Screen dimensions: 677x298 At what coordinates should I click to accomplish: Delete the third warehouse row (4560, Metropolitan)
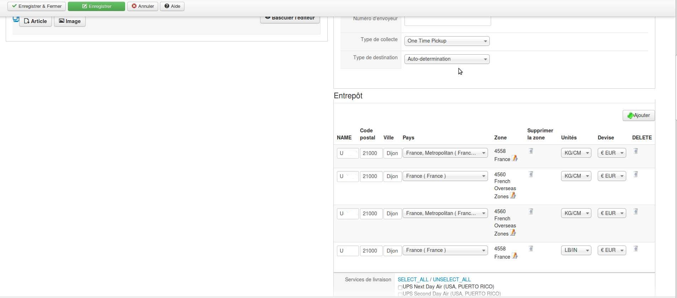636,211
